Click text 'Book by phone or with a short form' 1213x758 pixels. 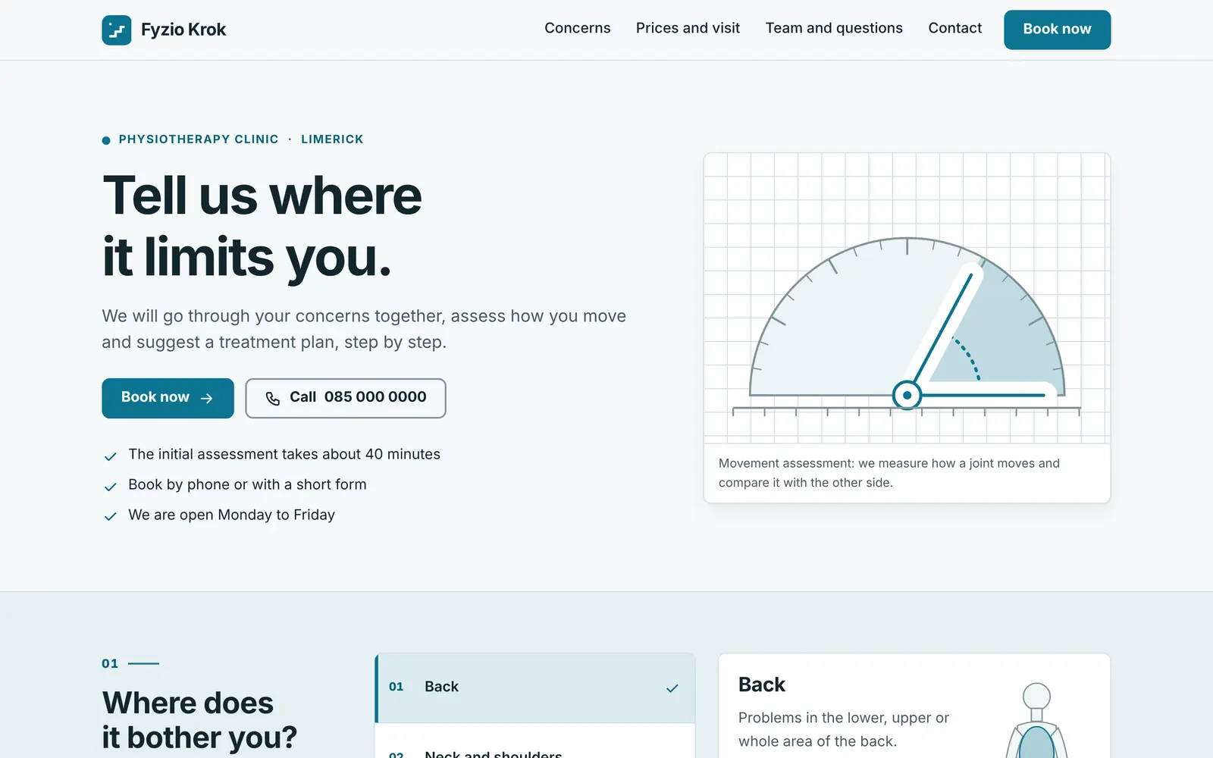(x=247, y=484)
